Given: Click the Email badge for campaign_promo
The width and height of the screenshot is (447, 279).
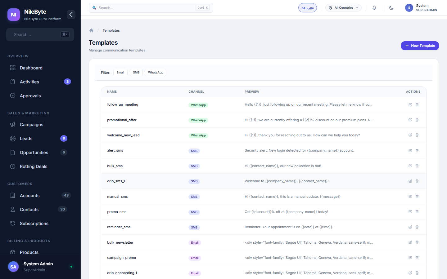Looking at the screenshot, I should [x=195, y=258].
